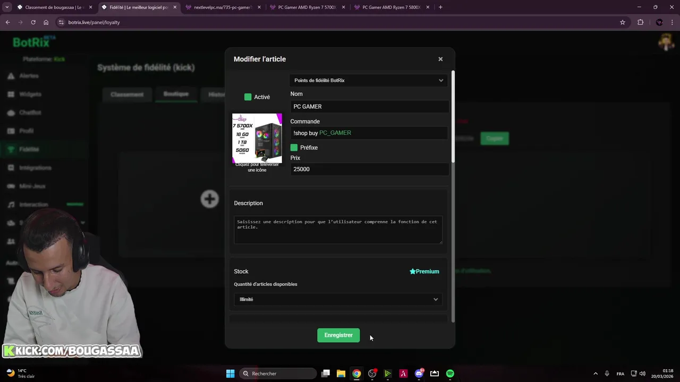Open the volume tray icon
Screen dimensions: 680x382
click(642, 374)
